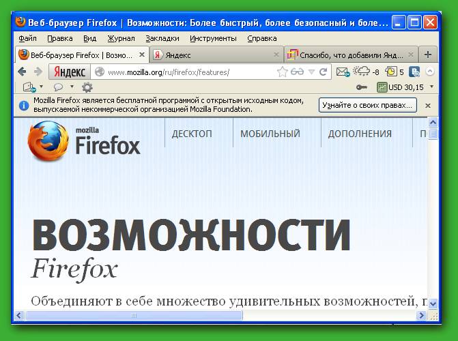Open the Правка menu
This screenshot has height=341, width=458.
click(60, 39)
